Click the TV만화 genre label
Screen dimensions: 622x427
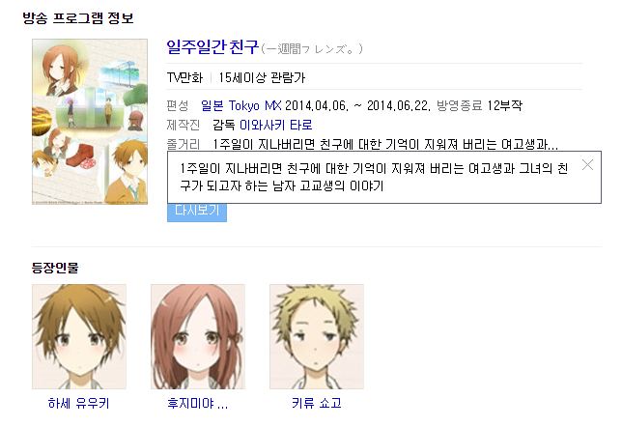[x=184, y=77]
